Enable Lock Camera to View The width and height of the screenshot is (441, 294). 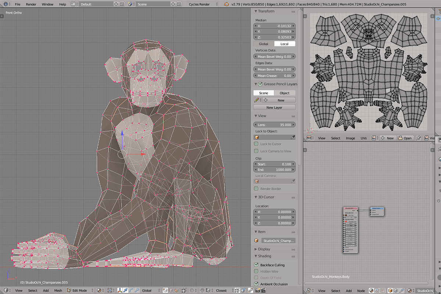pos(256,151)
